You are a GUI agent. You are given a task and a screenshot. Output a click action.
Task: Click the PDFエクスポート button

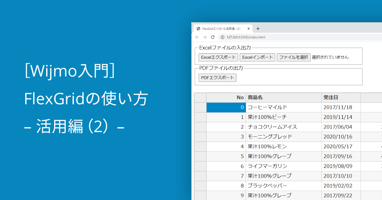tap(217, 77)
